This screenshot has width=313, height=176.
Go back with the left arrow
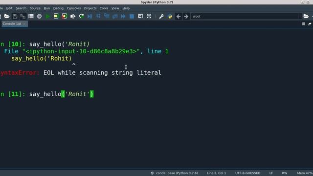tap(179, 16)
